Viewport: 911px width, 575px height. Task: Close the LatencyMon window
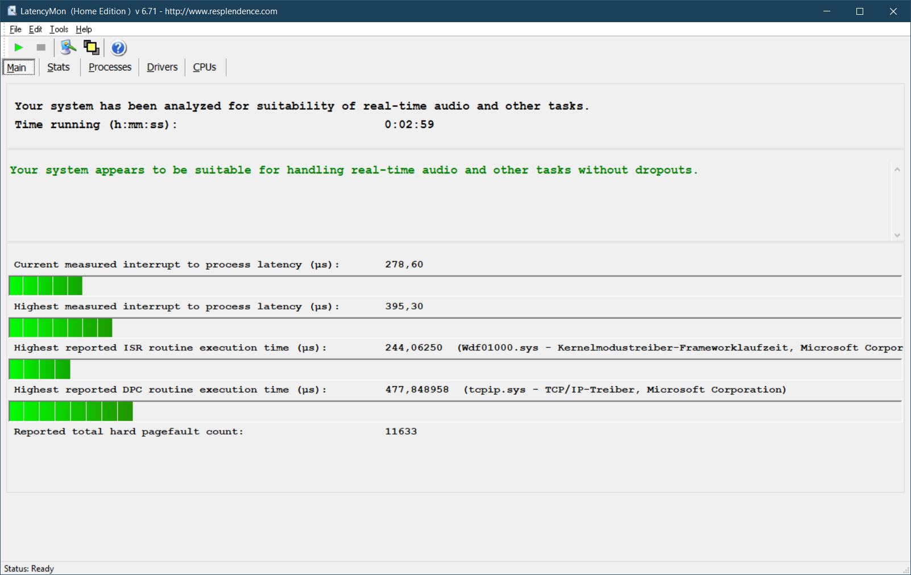[x=893, y=11]
